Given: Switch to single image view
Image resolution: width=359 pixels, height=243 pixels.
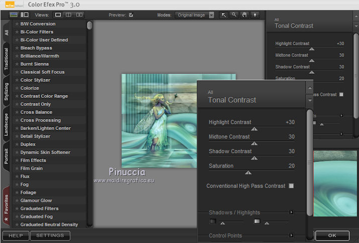Looking at the screenshot, I should coord(58,15).
